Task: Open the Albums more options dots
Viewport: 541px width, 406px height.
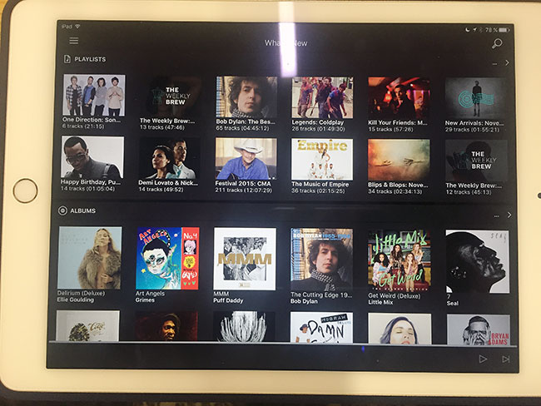Action: pyautogui.click(x=497, y=216)
